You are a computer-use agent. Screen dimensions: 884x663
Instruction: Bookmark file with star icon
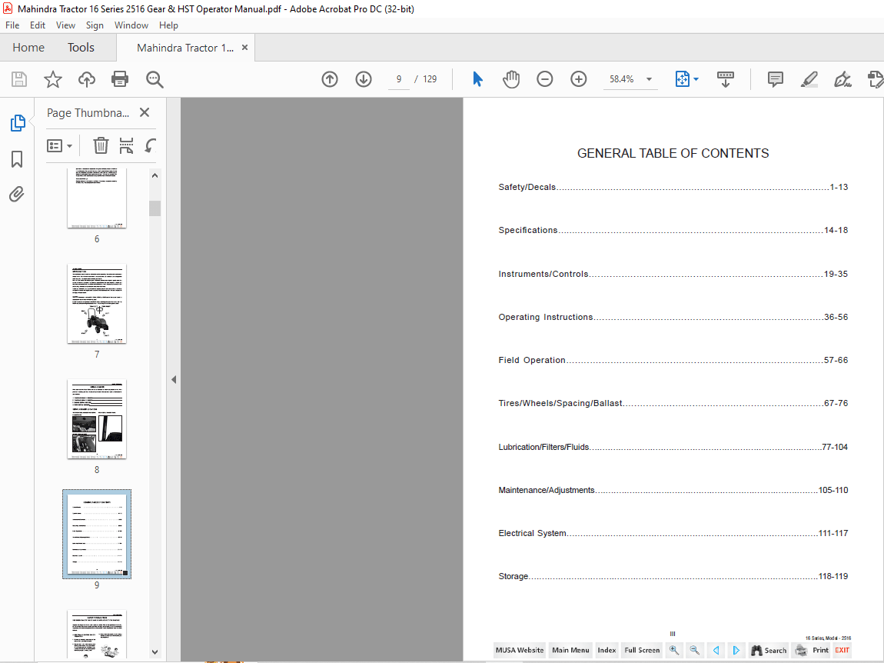[x=52, y=79]
